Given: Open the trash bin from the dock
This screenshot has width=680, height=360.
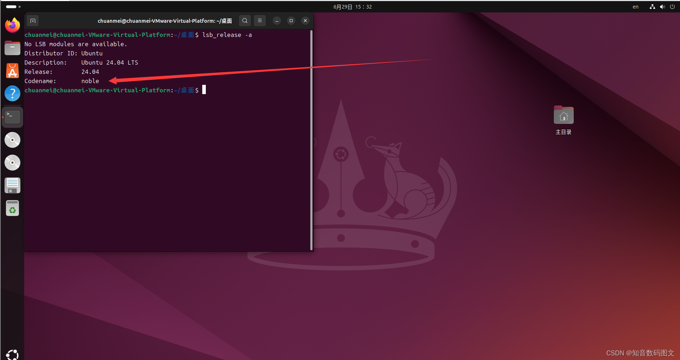Looking at the screenshot, I should [12, 208].
